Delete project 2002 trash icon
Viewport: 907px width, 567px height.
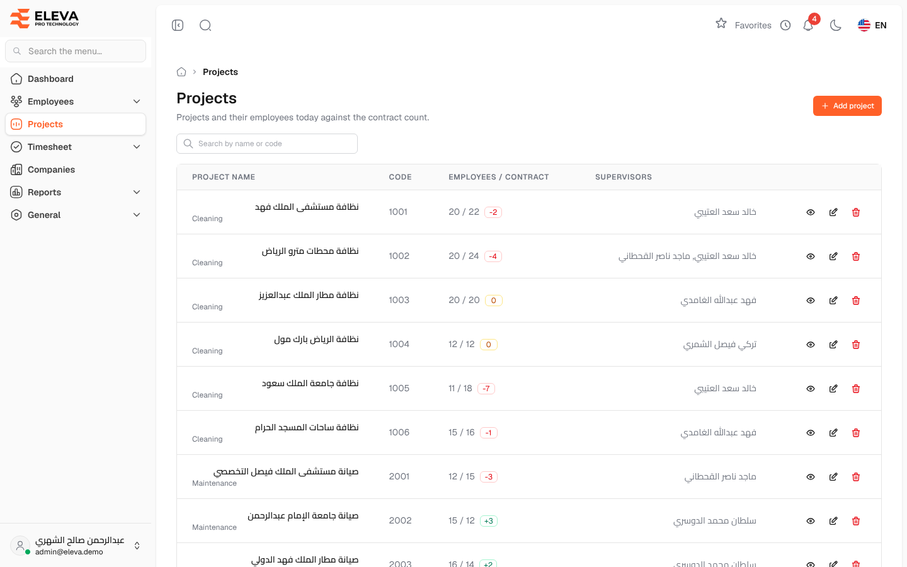(856, 521)
